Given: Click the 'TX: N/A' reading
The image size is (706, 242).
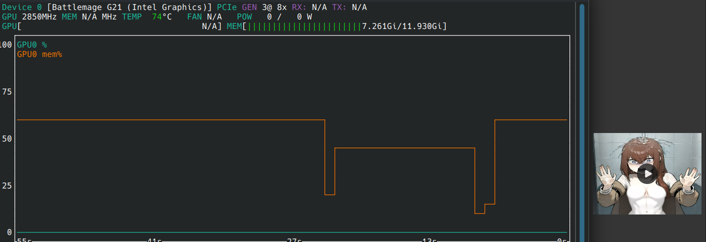Looking at the screenshot, I should pos(349,7).
